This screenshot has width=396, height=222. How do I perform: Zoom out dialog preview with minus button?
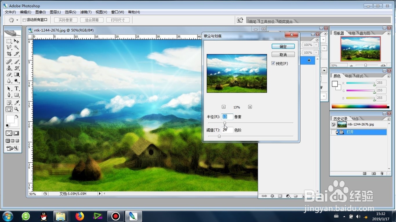[223, 107]
